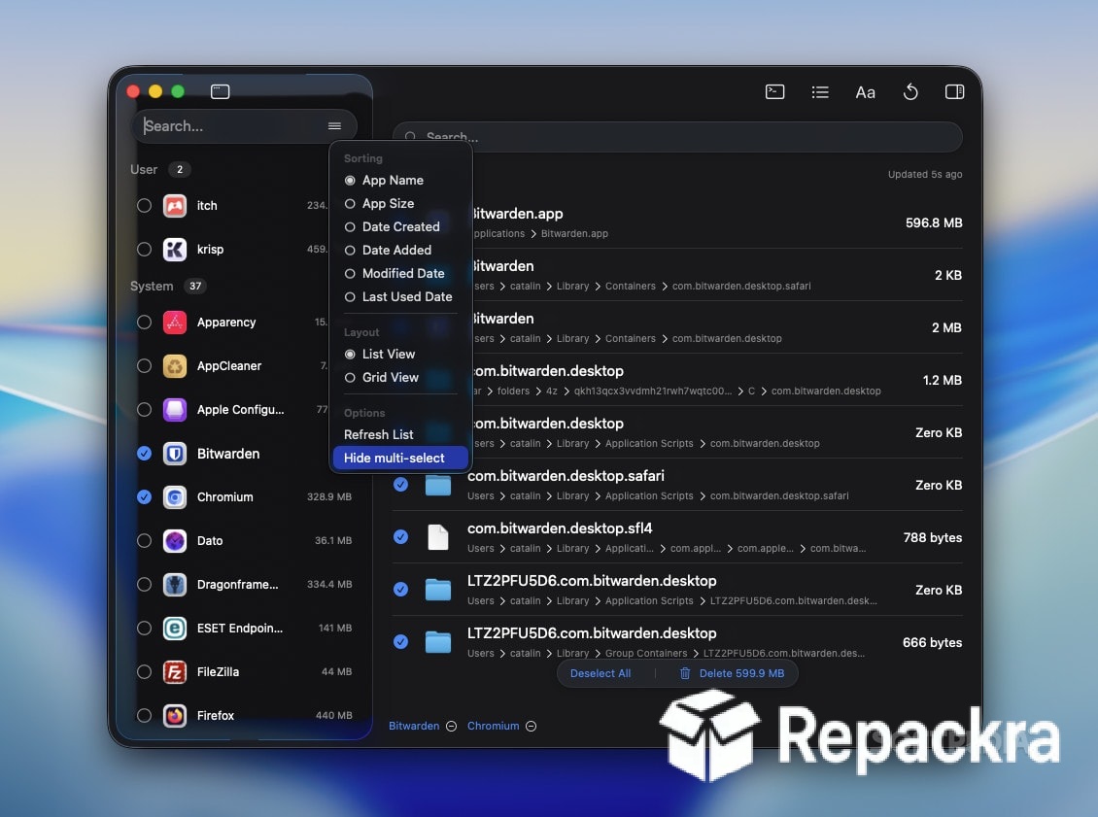This screenshot has height=817, width=1098.
Task: Click the User section header
Action: click(144, 169)
